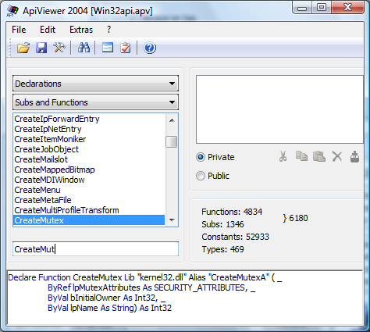The image size is (370, 332).
Task: Open the ? help menu
Action: pos(109,30)
